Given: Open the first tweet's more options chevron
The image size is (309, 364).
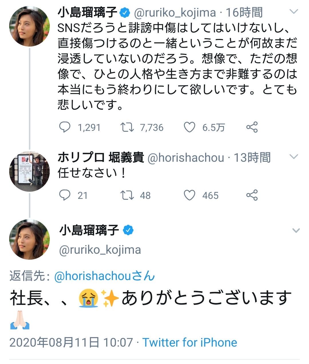Looking at the screenshot, I should (294, 12).
